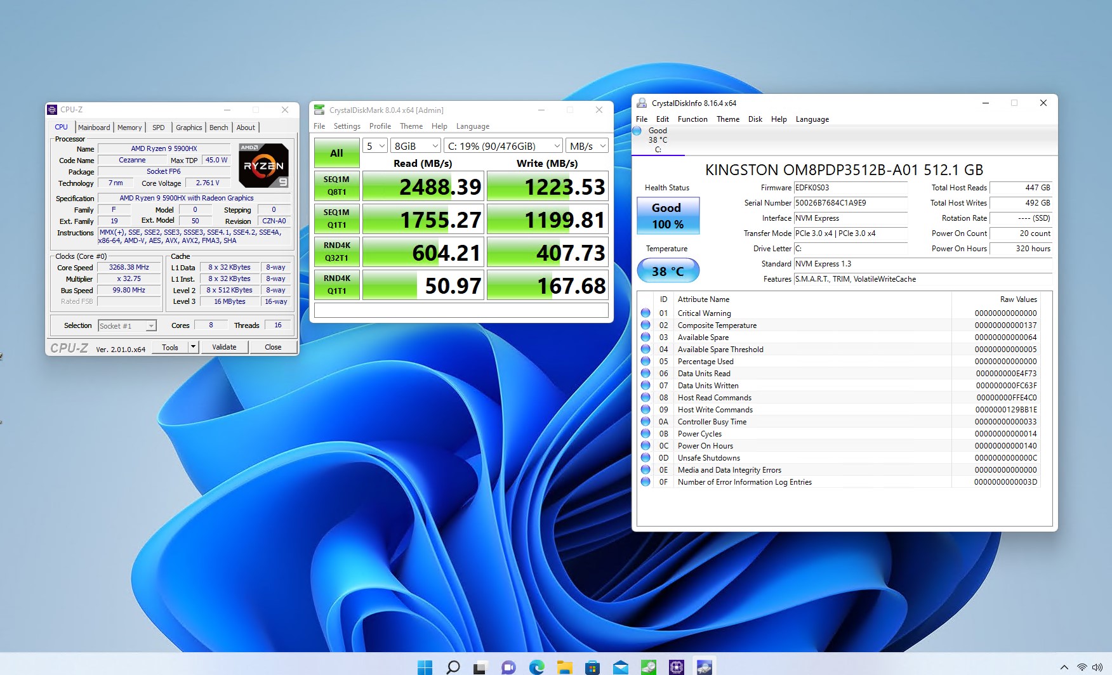Open the Microsoft Store taskbar icon
The image size is (1112, 675).
592,667
